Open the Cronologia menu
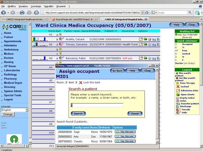 click(x=36, y=6)
